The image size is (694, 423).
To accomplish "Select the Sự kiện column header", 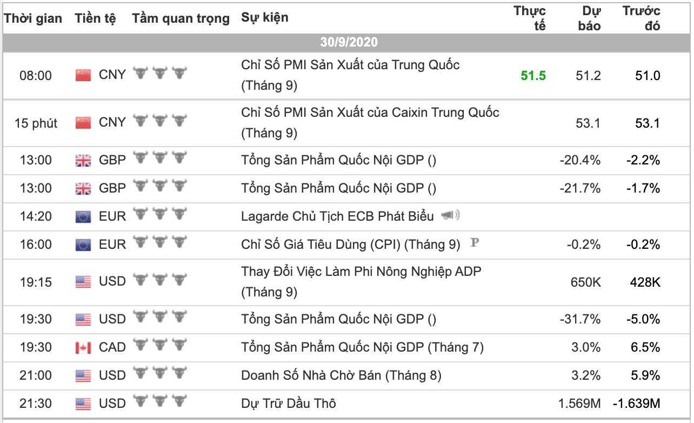I will [x=265, y=17].
